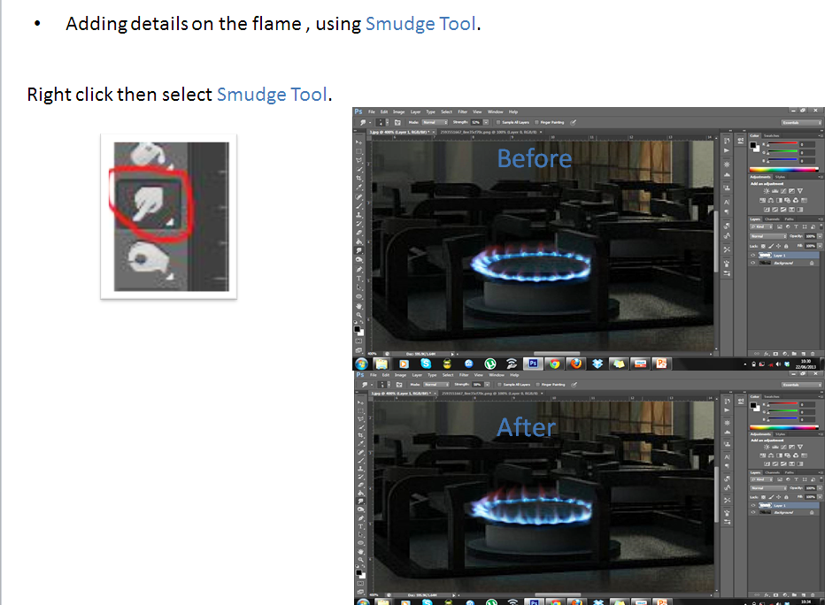
Task: Hide Layer 1 using its eye toggle
Action: [x=752, y=254]
